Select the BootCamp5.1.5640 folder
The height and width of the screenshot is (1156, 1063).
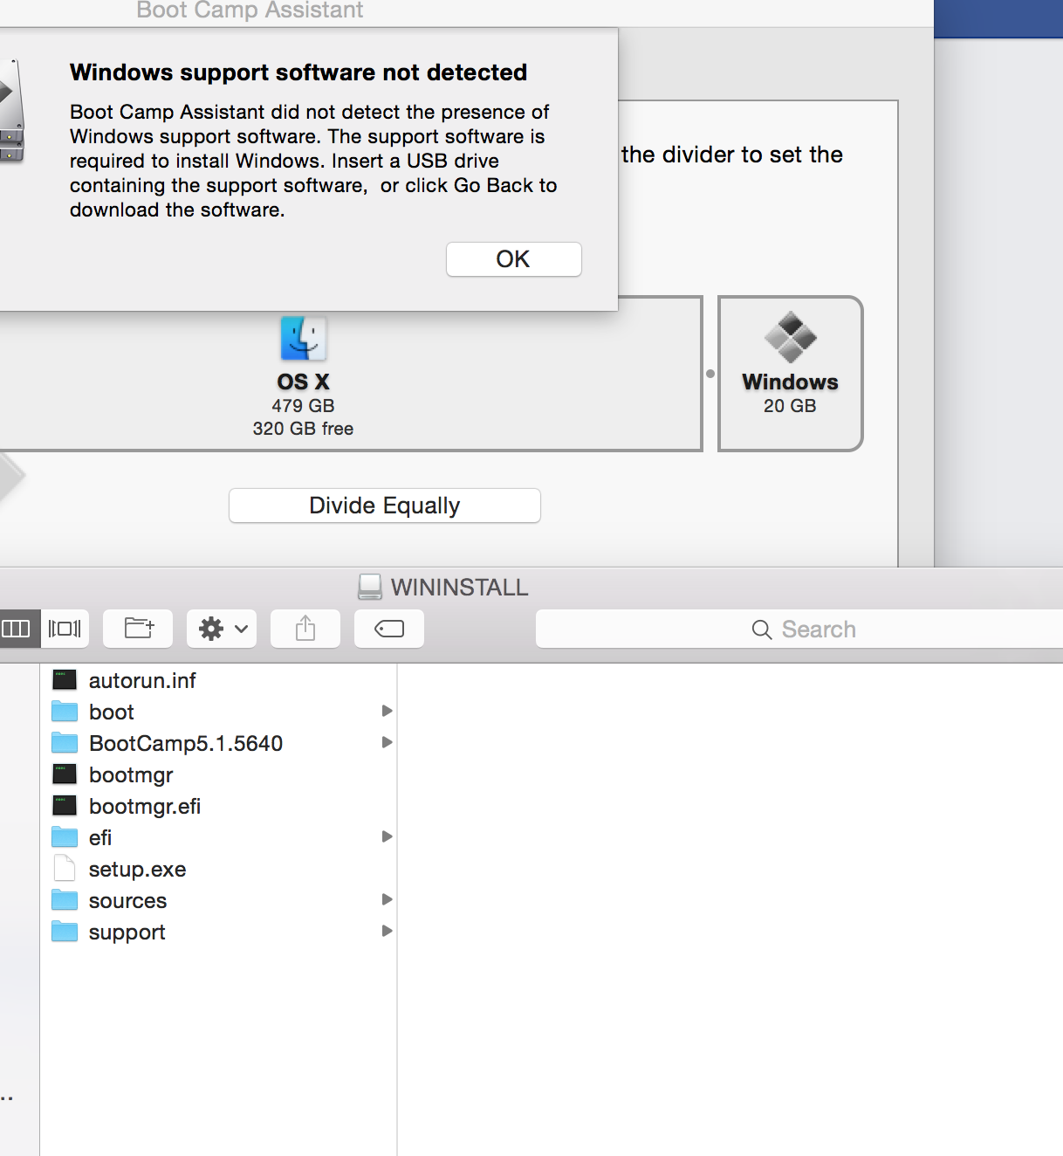click(218, 743)
